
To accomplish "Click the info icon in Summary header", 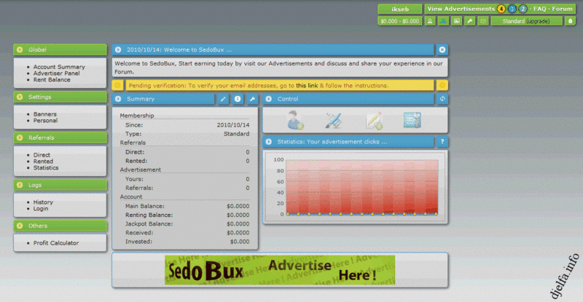I will click(238, 99).
